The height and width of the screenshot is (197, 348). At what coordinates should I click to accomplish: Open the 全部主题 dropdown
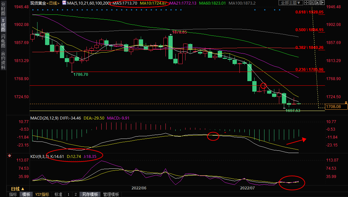pos(291,3)
